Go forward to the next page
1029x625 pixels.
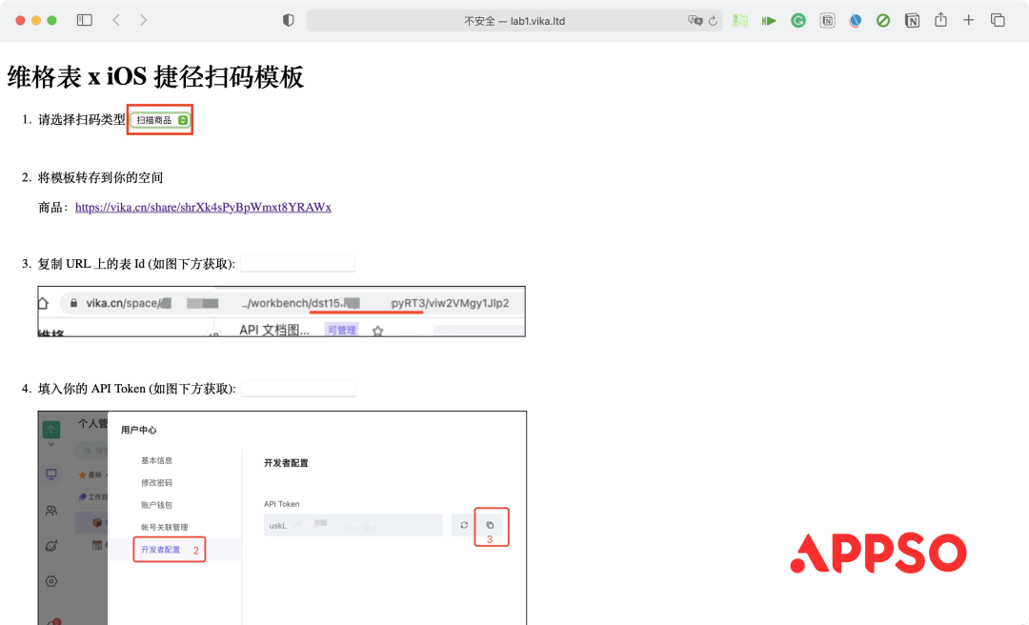coord(143,20)
